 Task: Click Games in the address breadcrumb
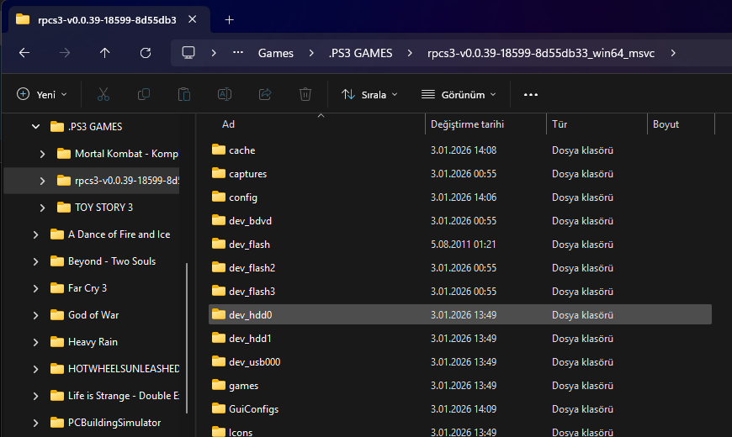pyautogui.click(x=275, y=53)
